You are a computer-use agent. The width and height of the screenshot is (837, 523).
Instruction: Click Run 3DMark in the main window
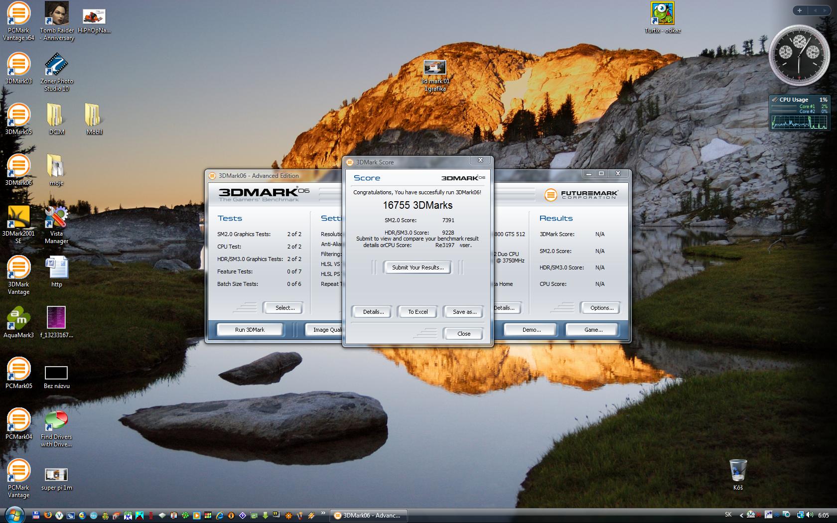click(x=250, y=330)
